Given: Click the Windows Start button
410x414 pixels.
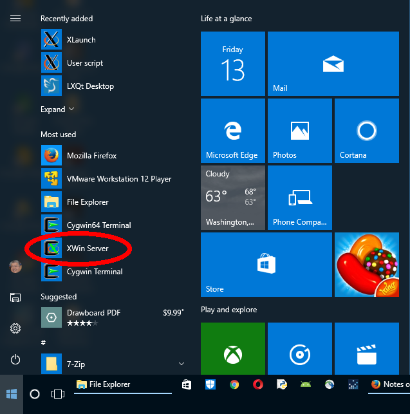Looking at the screenshot, I should click(12, 394).
